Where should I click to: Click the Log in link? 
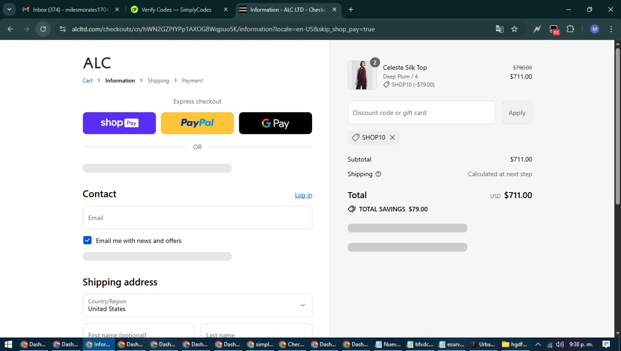coord(303,195)
